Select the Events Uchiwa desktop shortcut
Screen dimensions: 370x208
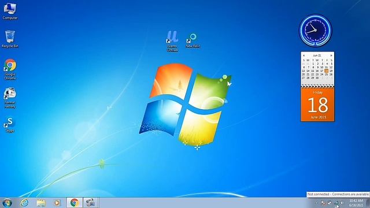pos(172,40)
